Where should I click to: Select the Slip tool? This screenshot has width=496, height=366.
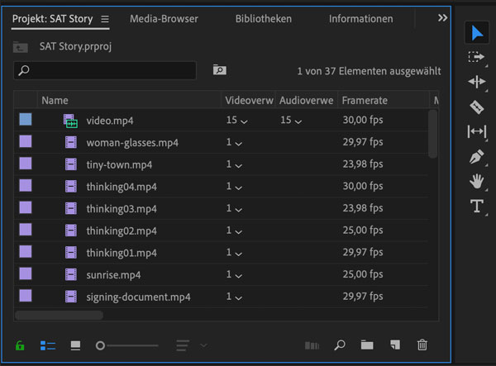coord(476,131)
